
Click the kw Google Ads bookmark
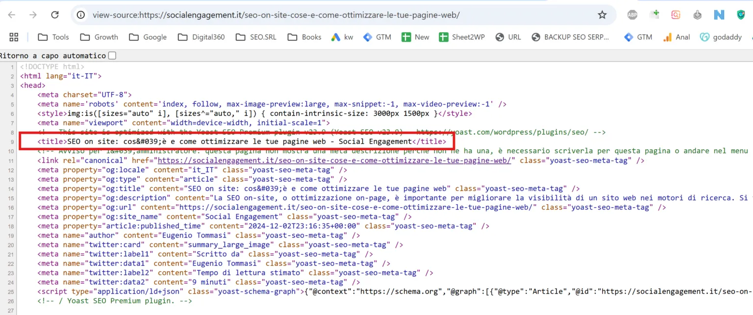(342, 37)
